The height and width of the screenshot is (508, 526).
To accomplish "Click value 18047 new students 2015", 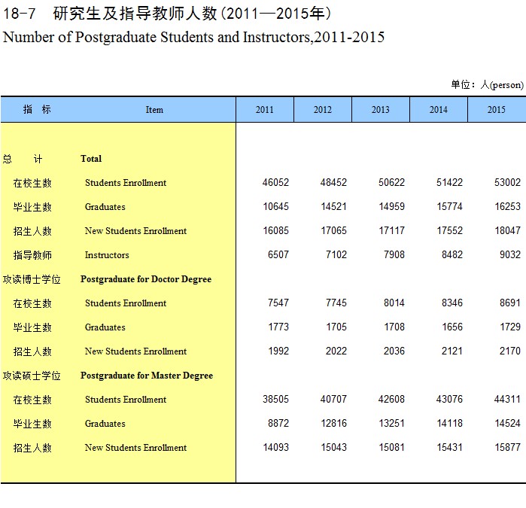I will [x=507, y=230].
